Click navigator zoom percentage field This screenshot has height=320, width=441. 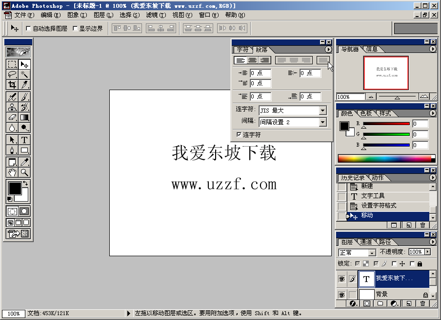350,97
